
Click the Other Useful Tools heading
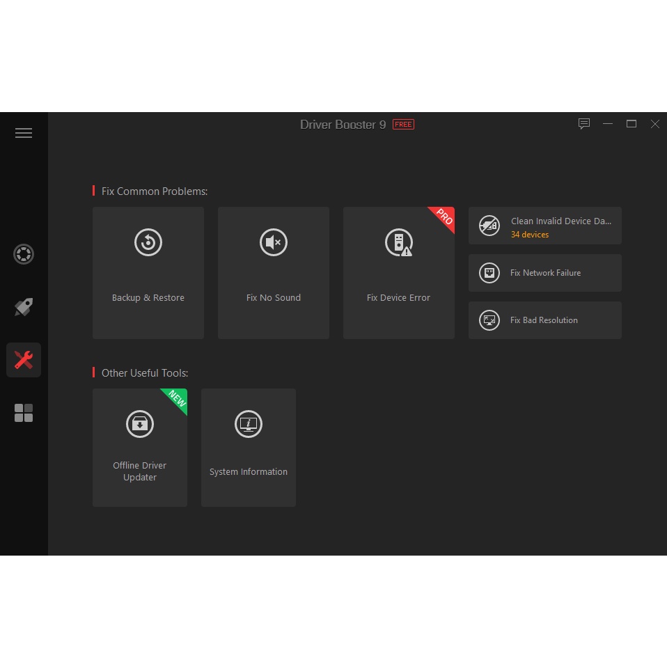(x=145, y=373)
